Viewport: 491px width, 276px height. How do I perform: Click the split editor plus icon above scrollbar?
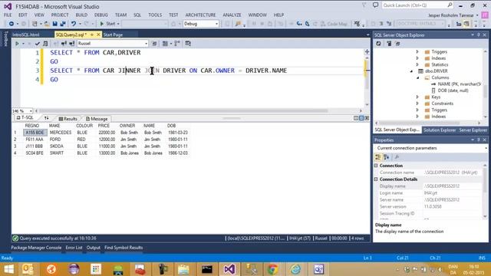point(367,51)
